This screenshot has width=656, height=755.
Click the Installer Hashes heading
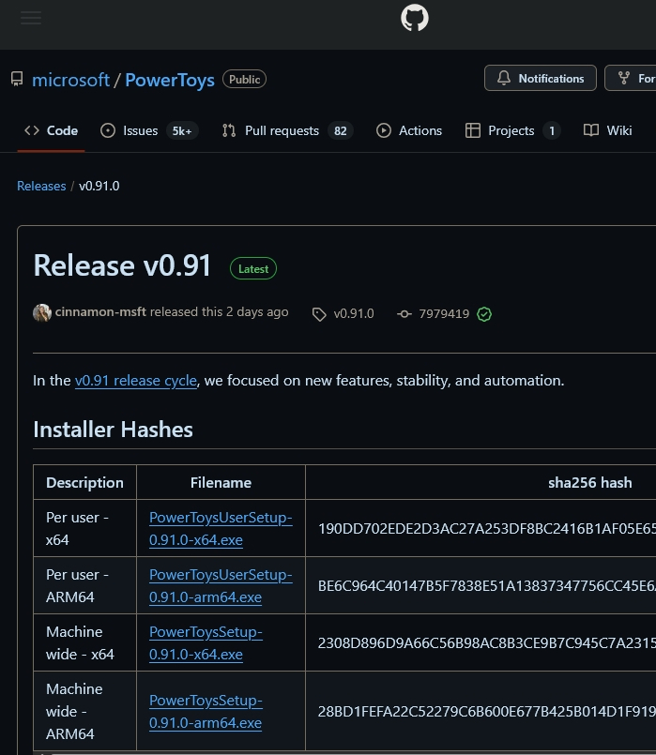click(114, 429)
